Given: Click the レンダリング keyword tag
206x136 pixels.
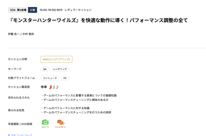Looking at the screenshot, I should (60, 69).
